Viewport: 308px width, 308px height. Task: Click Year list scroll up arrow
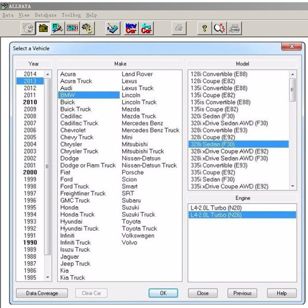48,74
